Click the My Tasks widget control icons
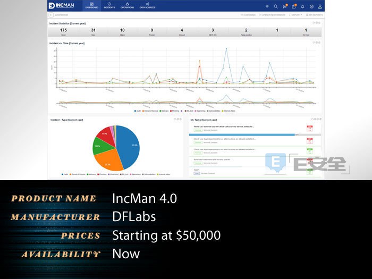The height and width of the screenshot is (279, 372). (317, 119)
